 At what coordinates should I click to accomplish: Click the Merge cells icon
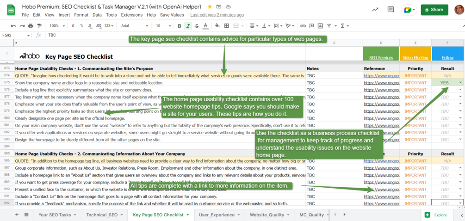236,26
